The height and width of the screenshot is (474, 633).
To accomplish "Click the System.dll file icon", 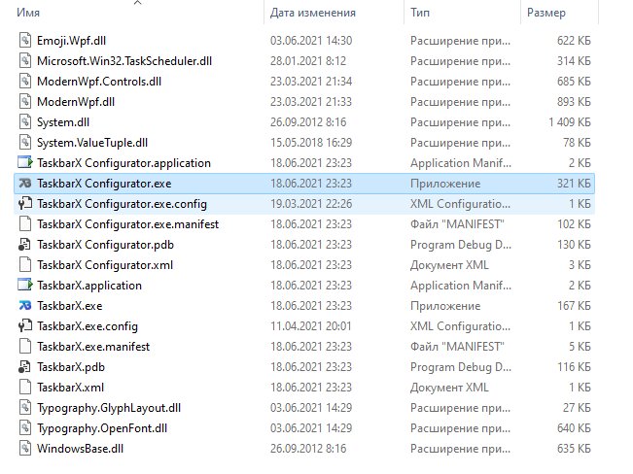I will pos(25,121).
